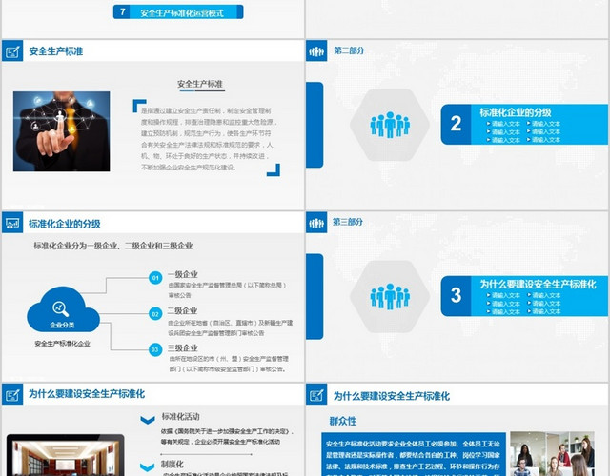Click the magnifier icon in the 企业分类 cloud
The height and width of the screenshot is (476, 610).
(x=61, y=308)
